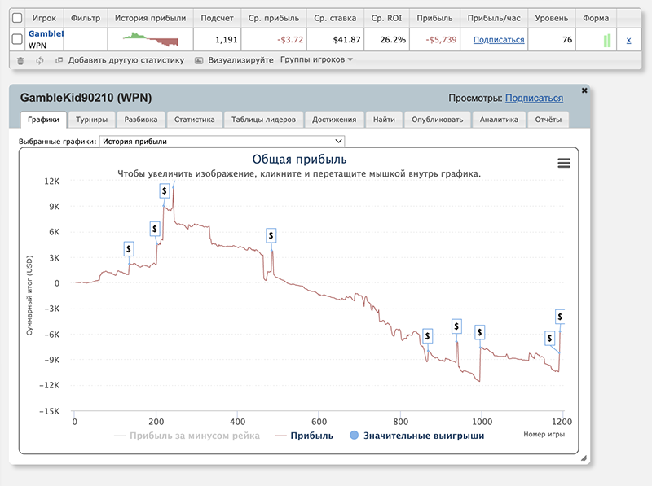Click the dollar marker near game 1000
Screen dimensions: 652x486
click(x=479, y=332)
